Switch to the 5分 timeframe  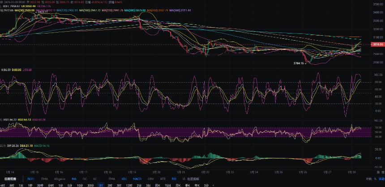click(69, 185)
